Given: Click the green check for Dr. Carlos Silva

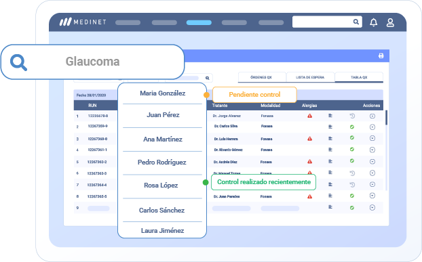Looking at the screenshot, I should coord(351,127).
